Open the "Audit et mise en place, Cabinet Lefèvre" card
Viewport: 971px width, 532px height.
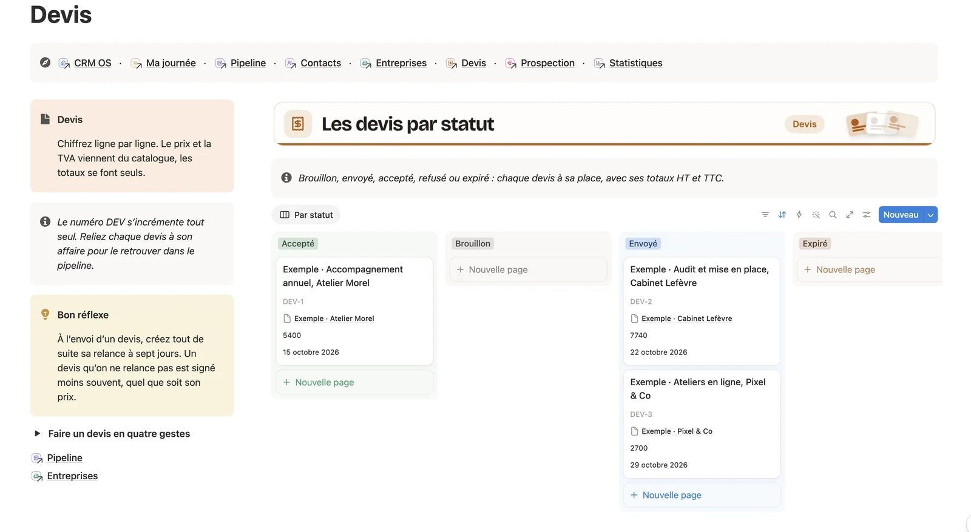[x=702, y=311]
